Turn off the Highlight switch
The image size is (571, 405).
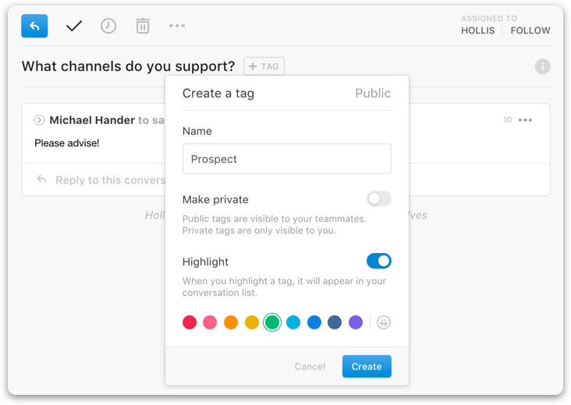point(379,261)
